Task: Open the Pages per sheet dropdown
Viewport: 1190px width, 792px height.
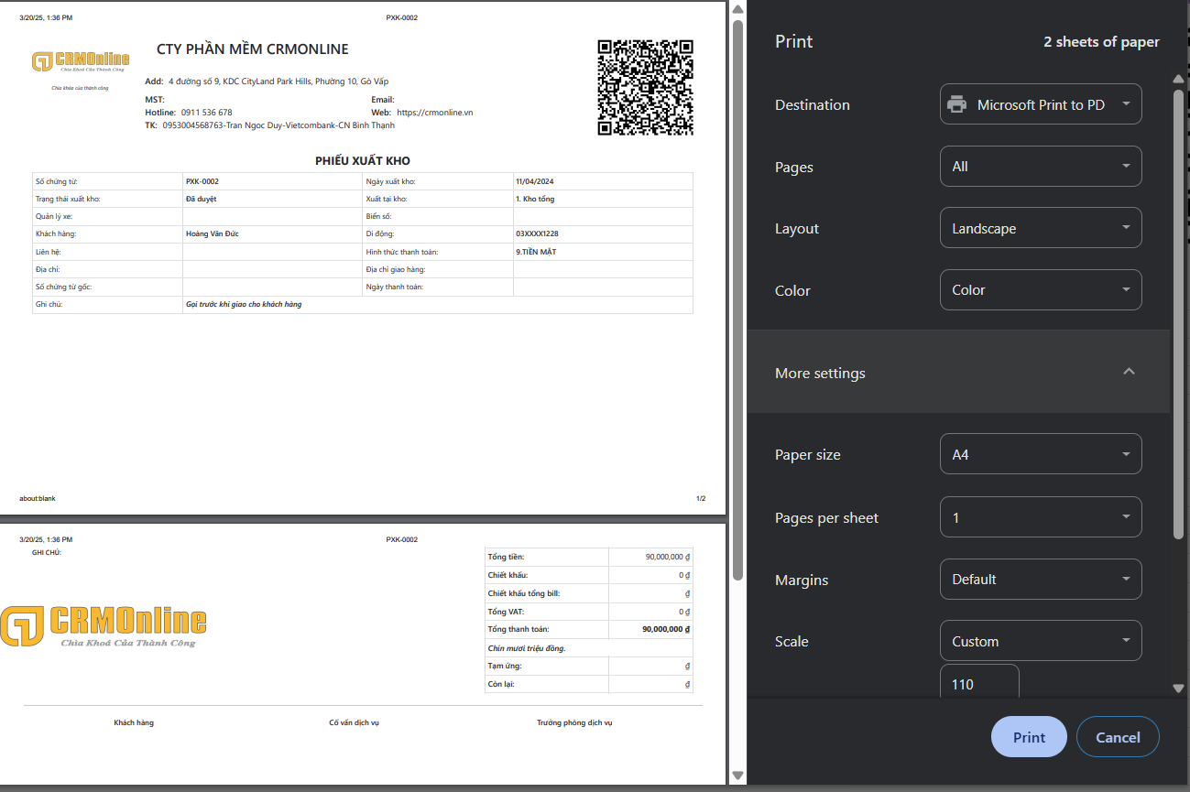Action: tap(1041, 517)
